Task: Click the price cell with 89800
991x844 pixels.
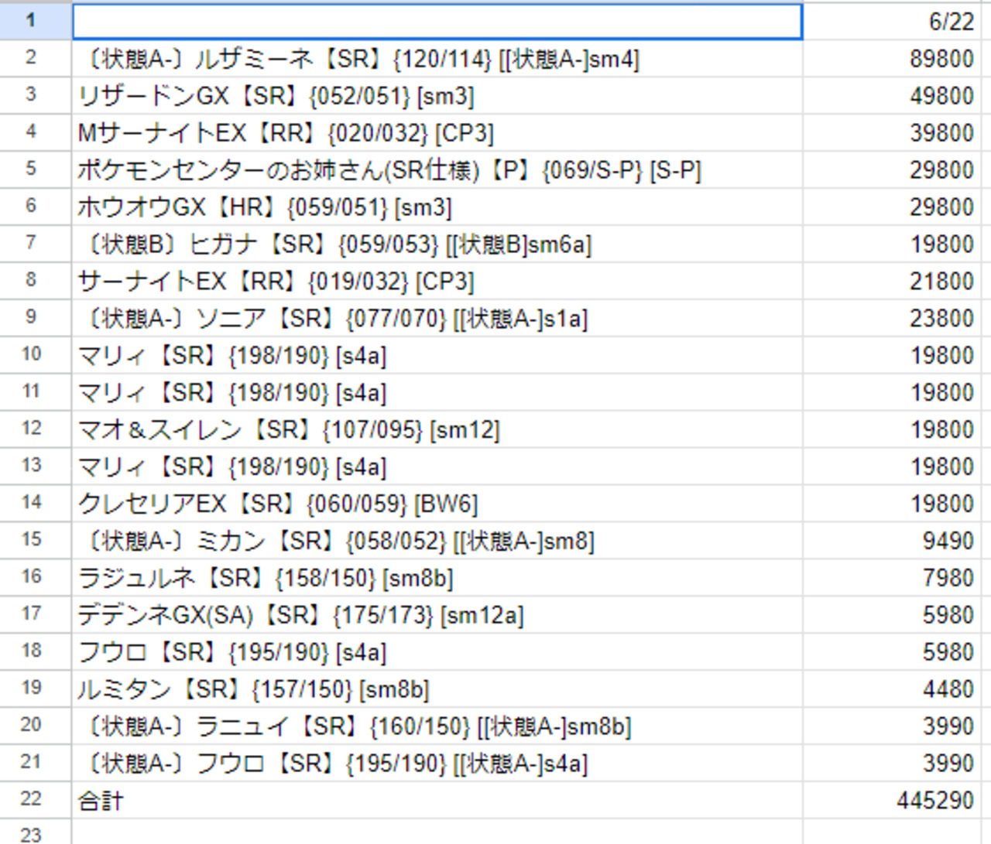Action: 890,59
